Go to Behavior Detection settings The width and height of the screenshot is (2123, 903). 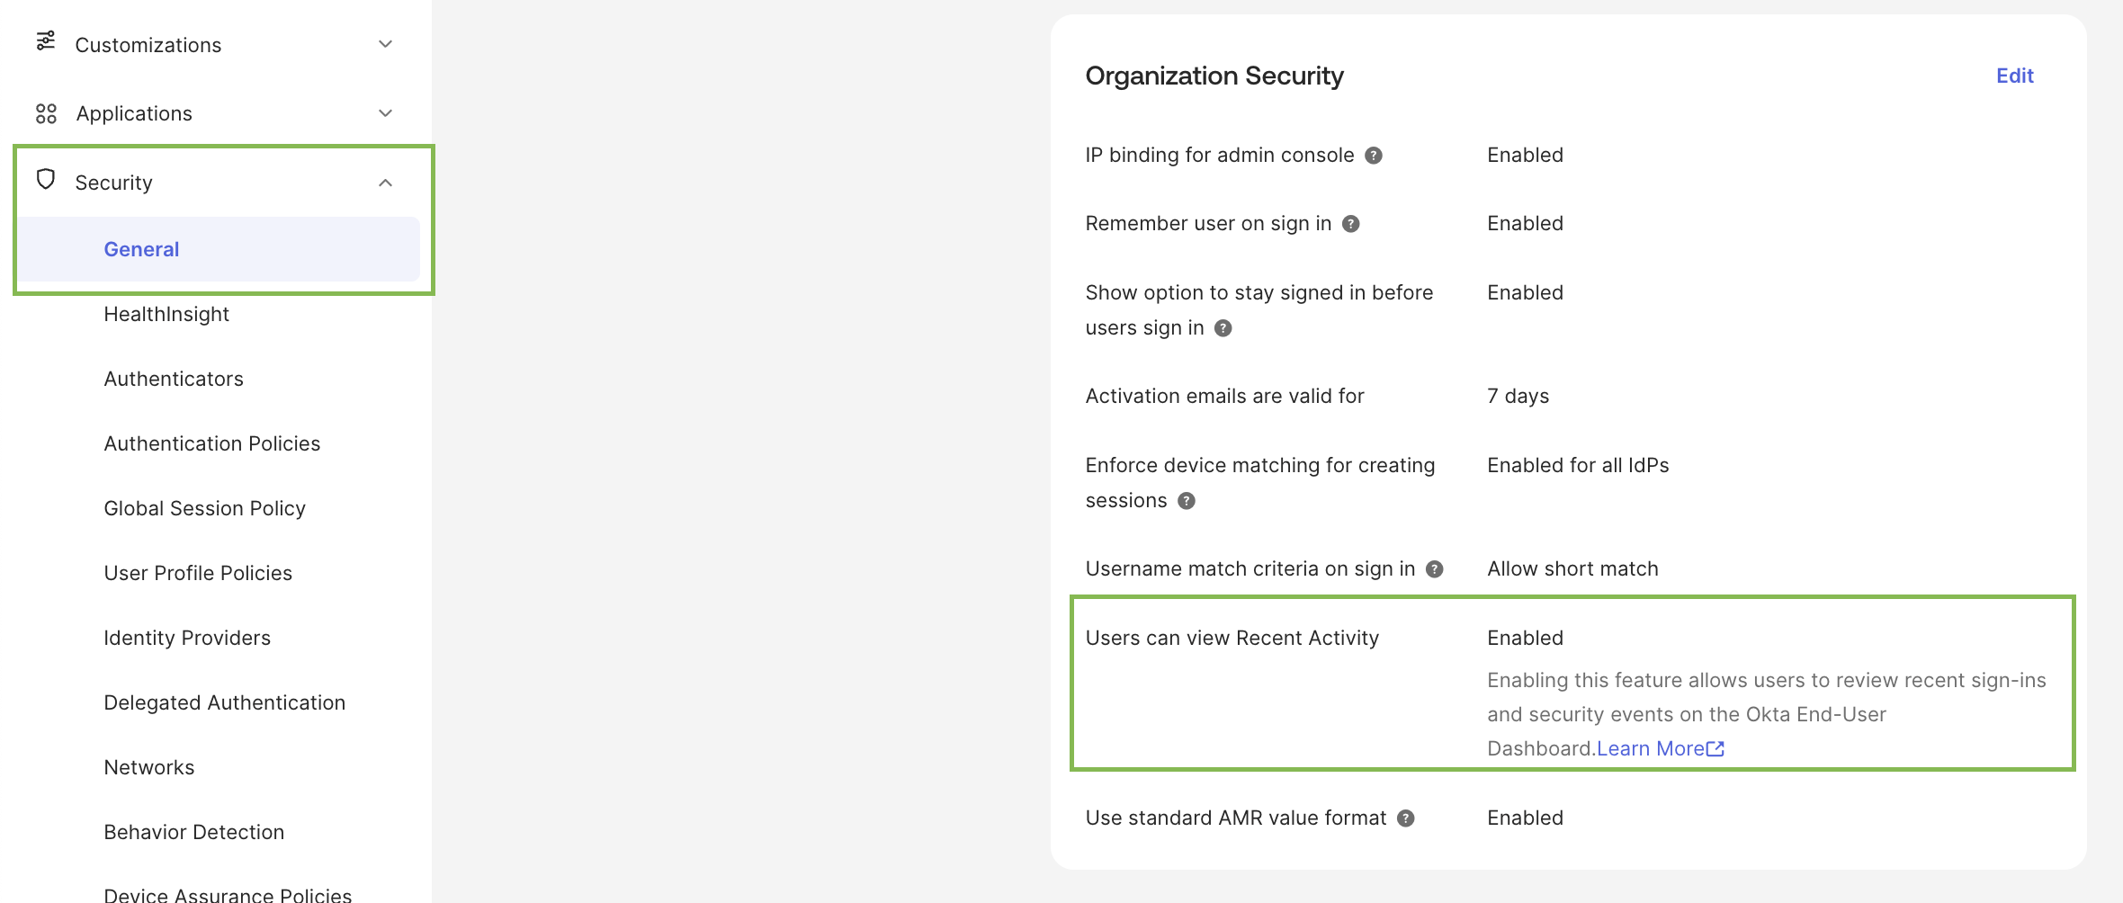194,832
